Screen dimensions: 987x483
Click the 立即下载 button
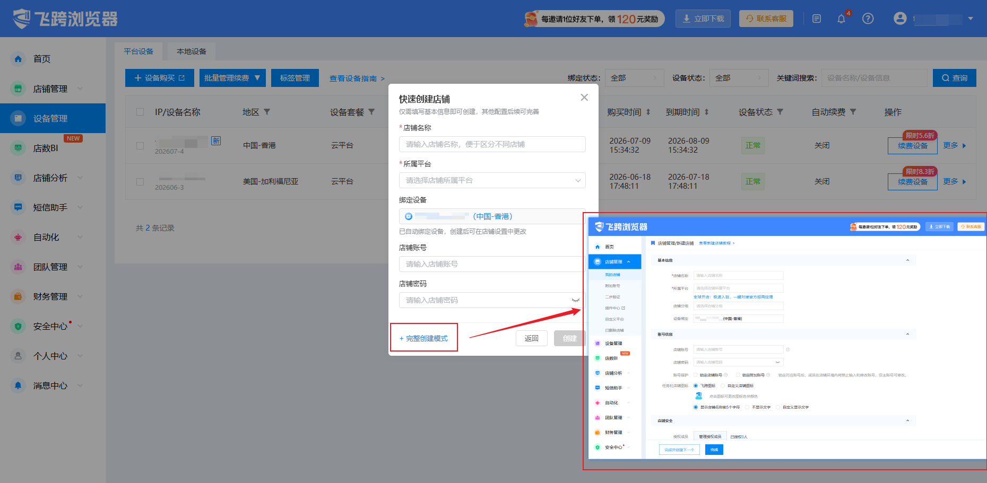tap(703, 19)
